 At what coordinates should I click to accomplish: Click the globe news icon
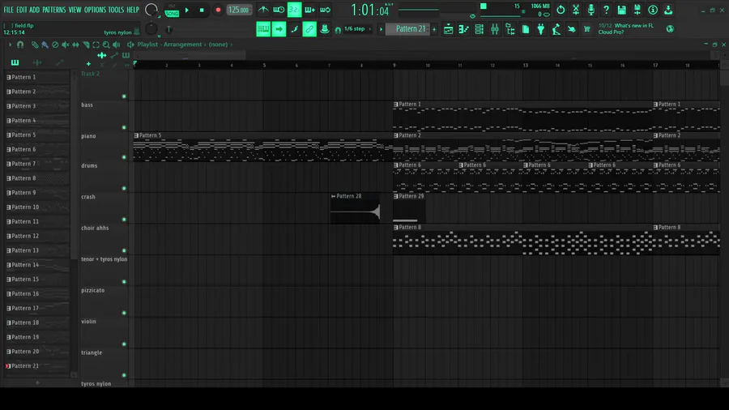(x=670, y=29)
